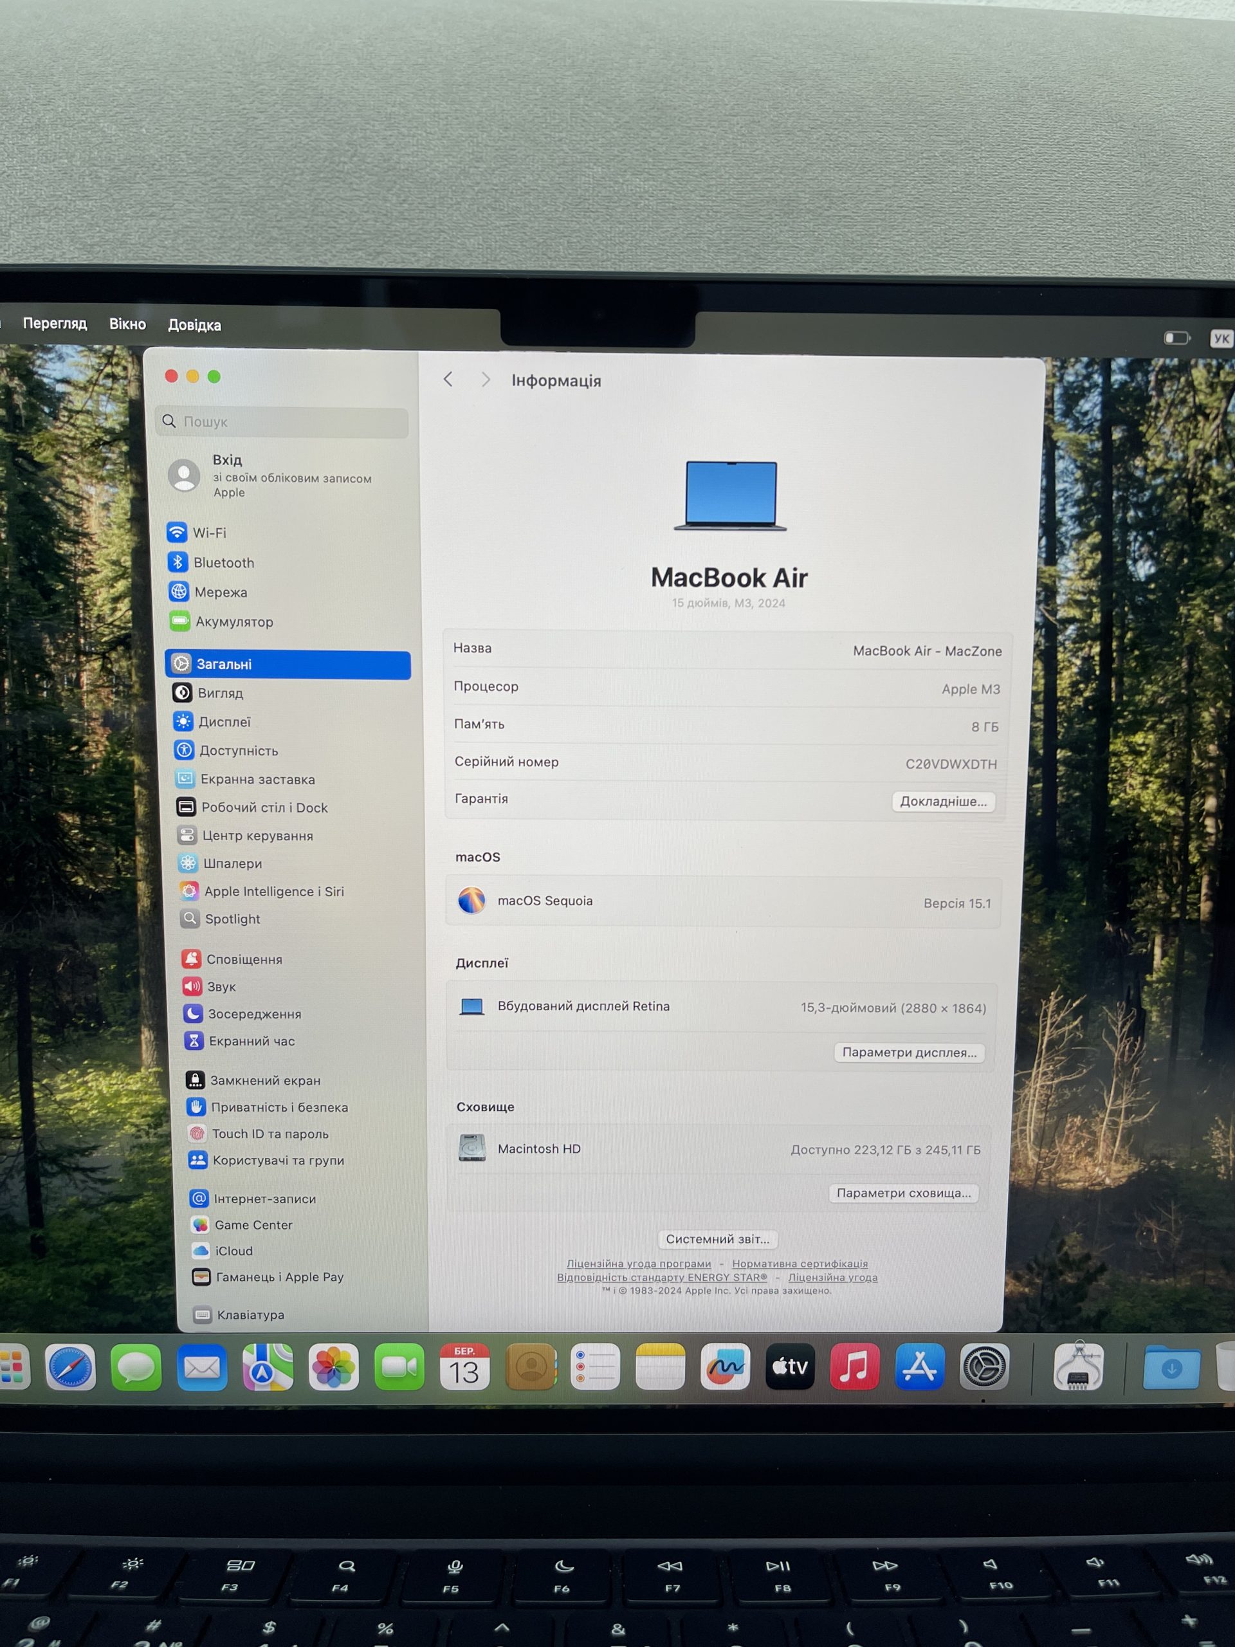
Task: Open Сповіщення settings
Action: pyautogui.click(x=232, y=959)
